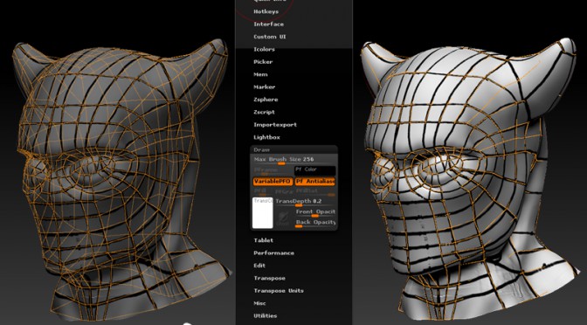
Task: Click the dimmed Ghost icon in Draw panel
Action: point(282,218)
